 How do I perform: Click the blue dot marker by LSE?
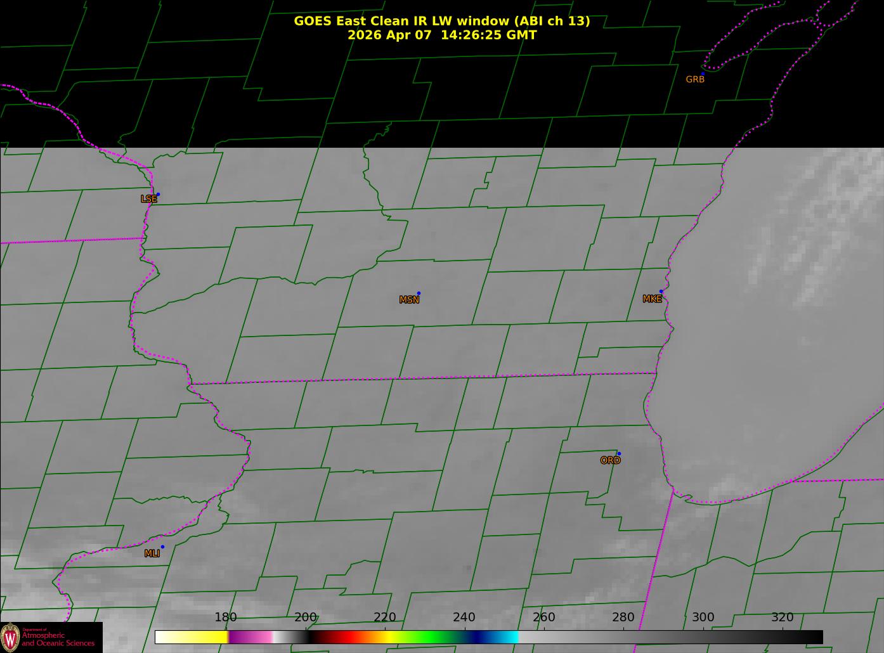pyautogui.click(x=158, y=194)
